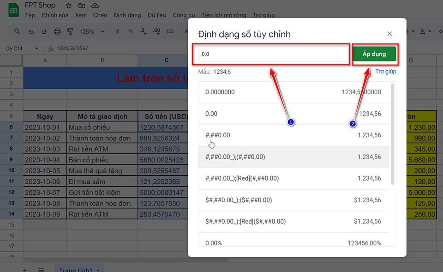
Task: Click cell 2023-10-09
Action: 45,214
